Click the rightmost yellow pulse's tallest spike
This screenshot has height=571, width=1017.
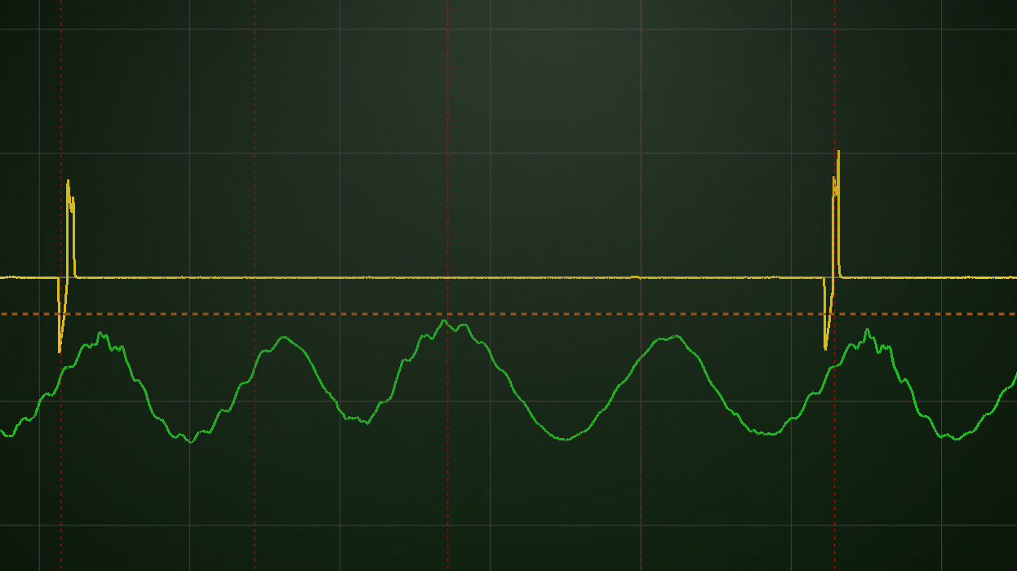(837, 153)
